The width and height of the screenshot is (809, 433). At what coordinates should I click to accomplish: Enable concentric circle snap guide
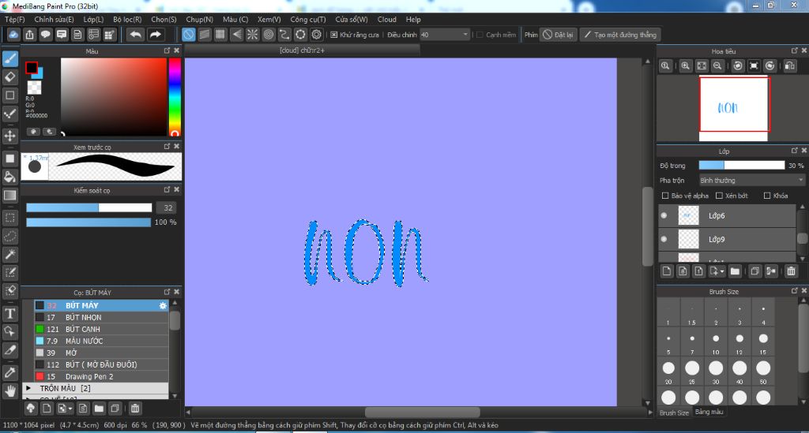pos(269,35)
